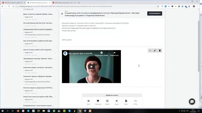Open 'ПРИГЛАШЕНИЕ НА БИЗНЕС ВСТРЕЧУ' under Значение прямых эфиров

click(x=37, y=82)
